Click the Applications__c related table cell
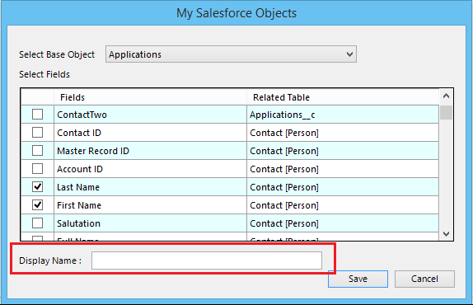The width and height of the screenshot is (473, 305). tap(343, 115)
